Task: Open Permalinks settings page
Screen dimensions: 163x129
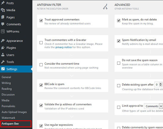Action: (x=8, y=106)
